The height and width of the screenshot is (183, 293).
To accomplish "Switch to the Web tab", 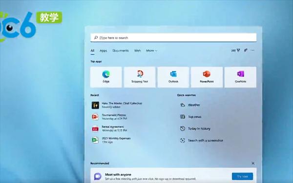I will pos(137,51).
